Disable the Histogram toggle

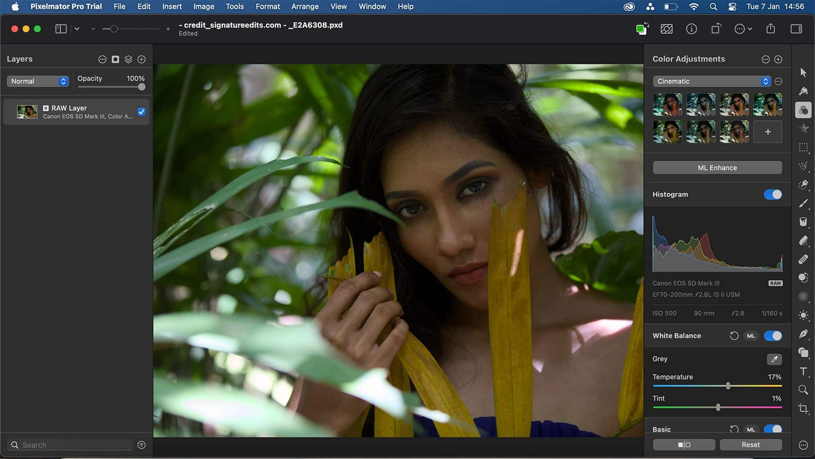tap(772, 194)
